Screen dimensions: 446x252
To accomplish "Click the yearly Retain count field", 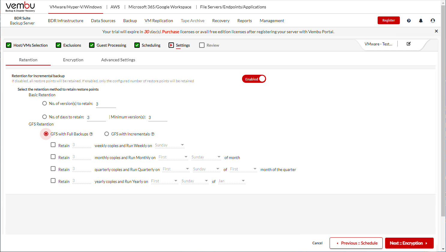I will point(82,181).
